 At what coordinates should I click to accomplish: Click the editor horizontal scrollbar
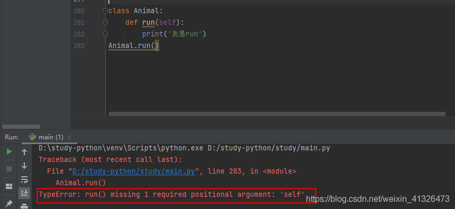click(277, 114)
